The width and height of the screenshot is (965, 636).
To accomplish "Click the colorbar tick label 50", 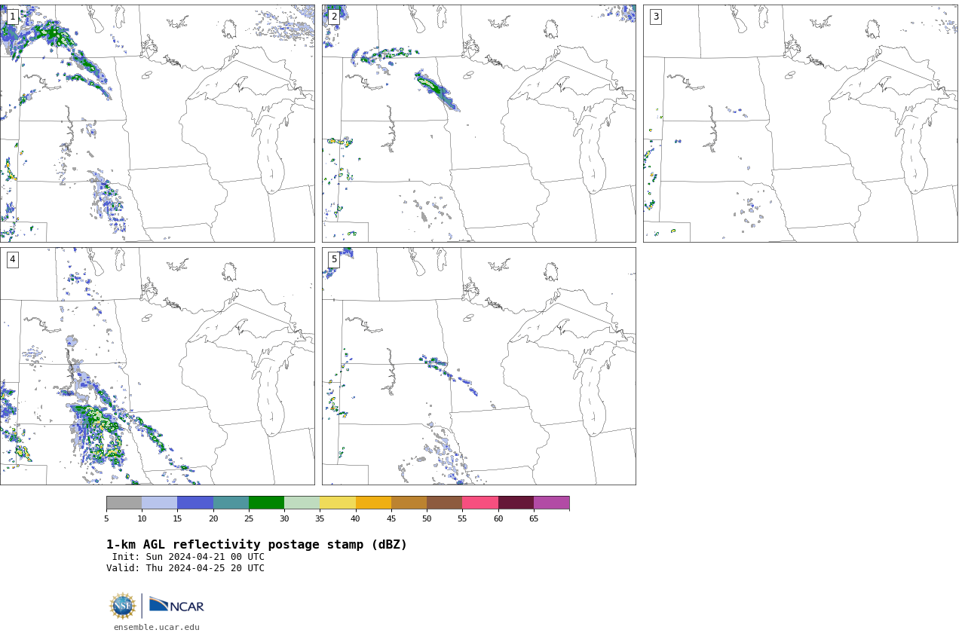I will coord(427,518).
